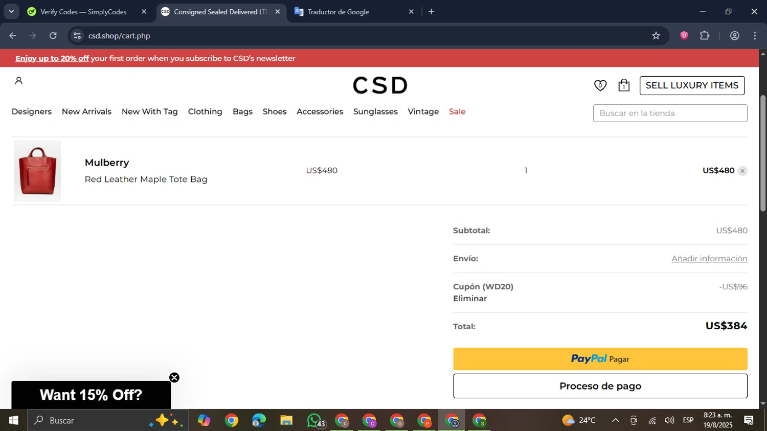Click the SELL LUXURY ITEMS button
The width and height of the screenshot is (767, 431).
coord(692,85)
